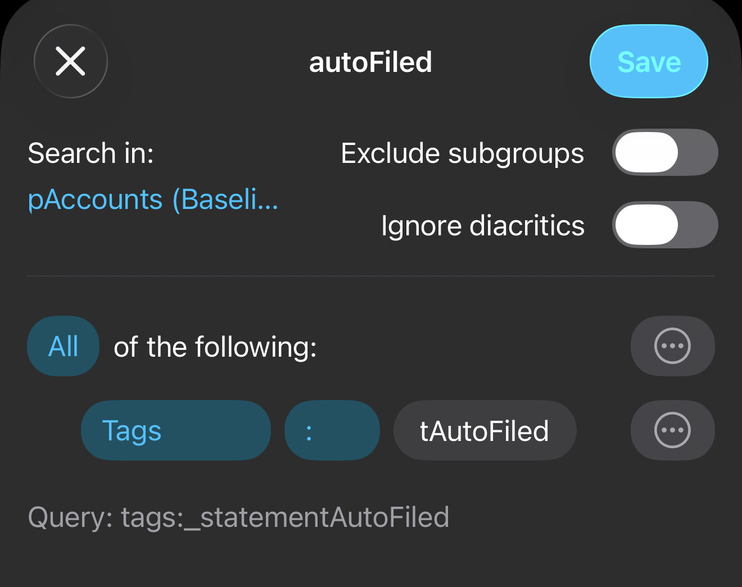742x587 pixels.
Task: Save the autoFiled search settings
Action: [649, 61]
